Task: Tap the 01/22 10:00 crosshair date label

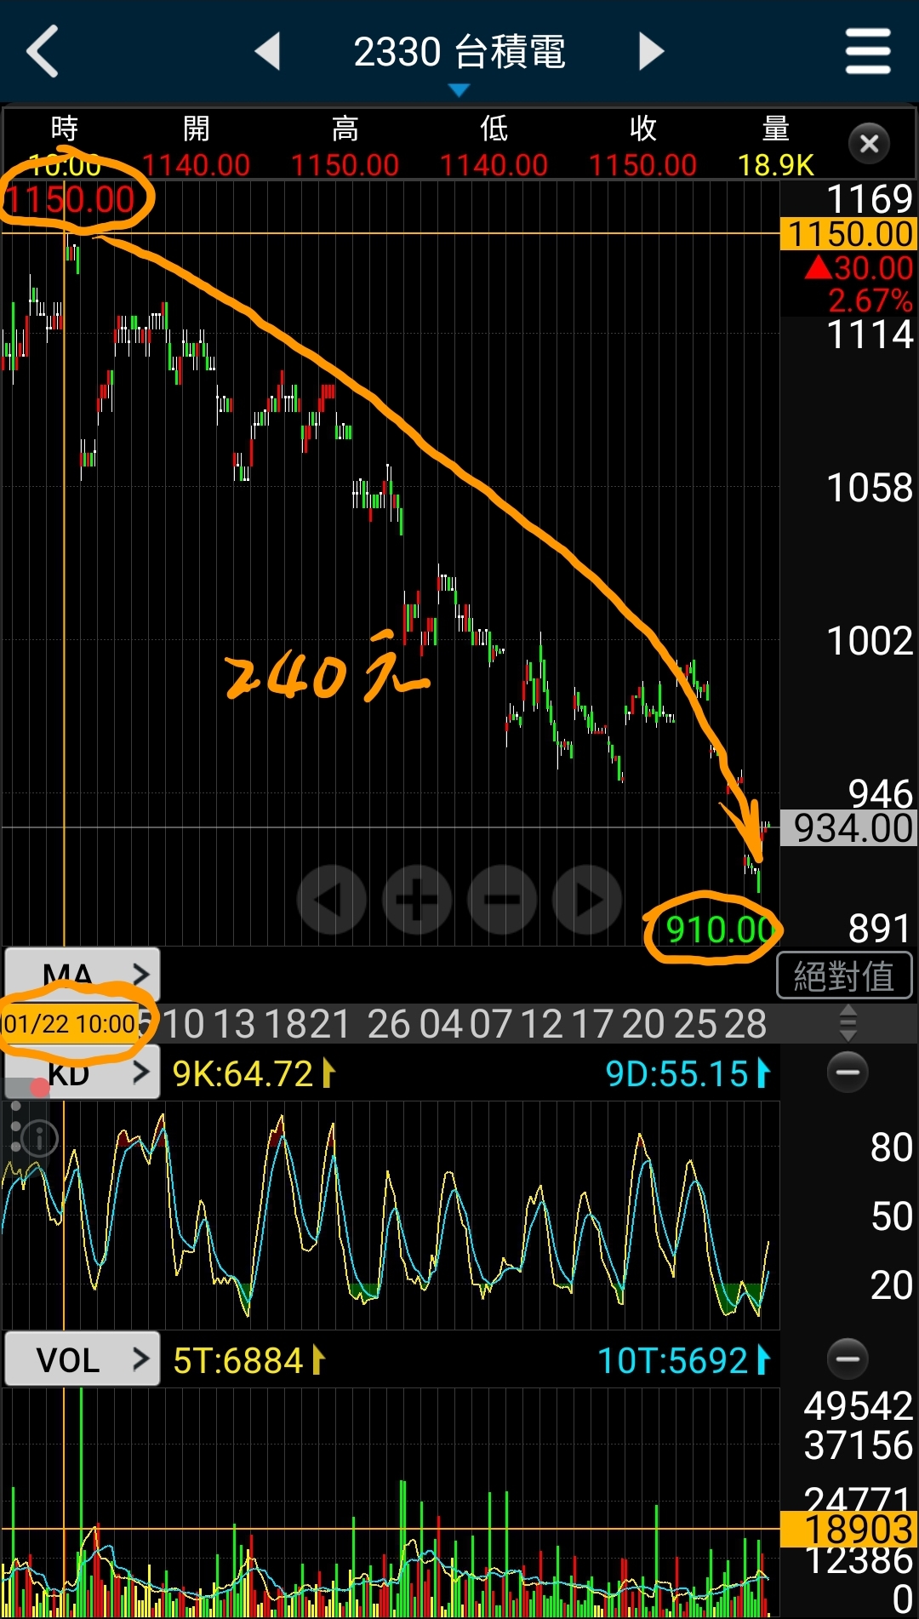Action: click(x=70, y=1023)
